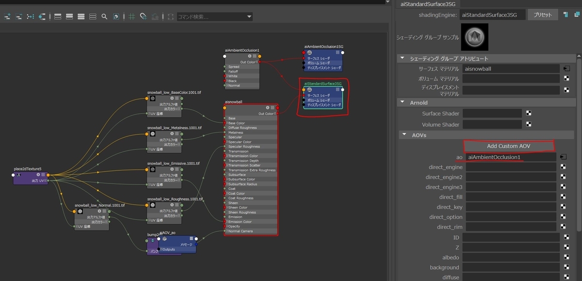Toggle solo on the snowball_low_Emissive texture node
The width and height of the screenshot is (582, 281).
172,169
